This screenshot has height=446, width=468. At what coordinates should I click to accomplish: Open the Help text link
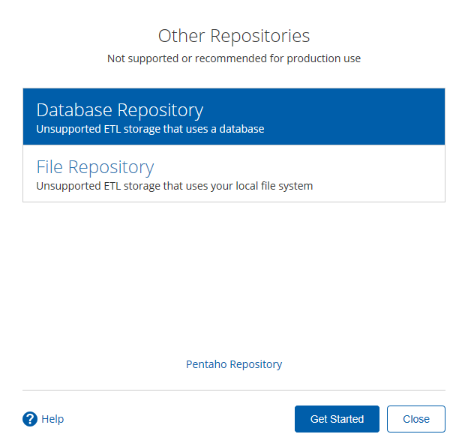(x=52, y=419)
